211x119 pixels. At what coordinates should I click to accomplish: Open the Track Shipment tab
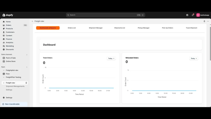click(191, 28)
